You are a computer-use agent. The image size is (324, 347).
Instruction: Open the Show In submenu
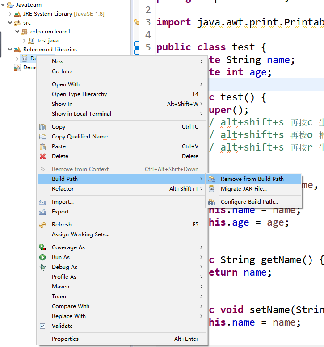click(122, 104)
